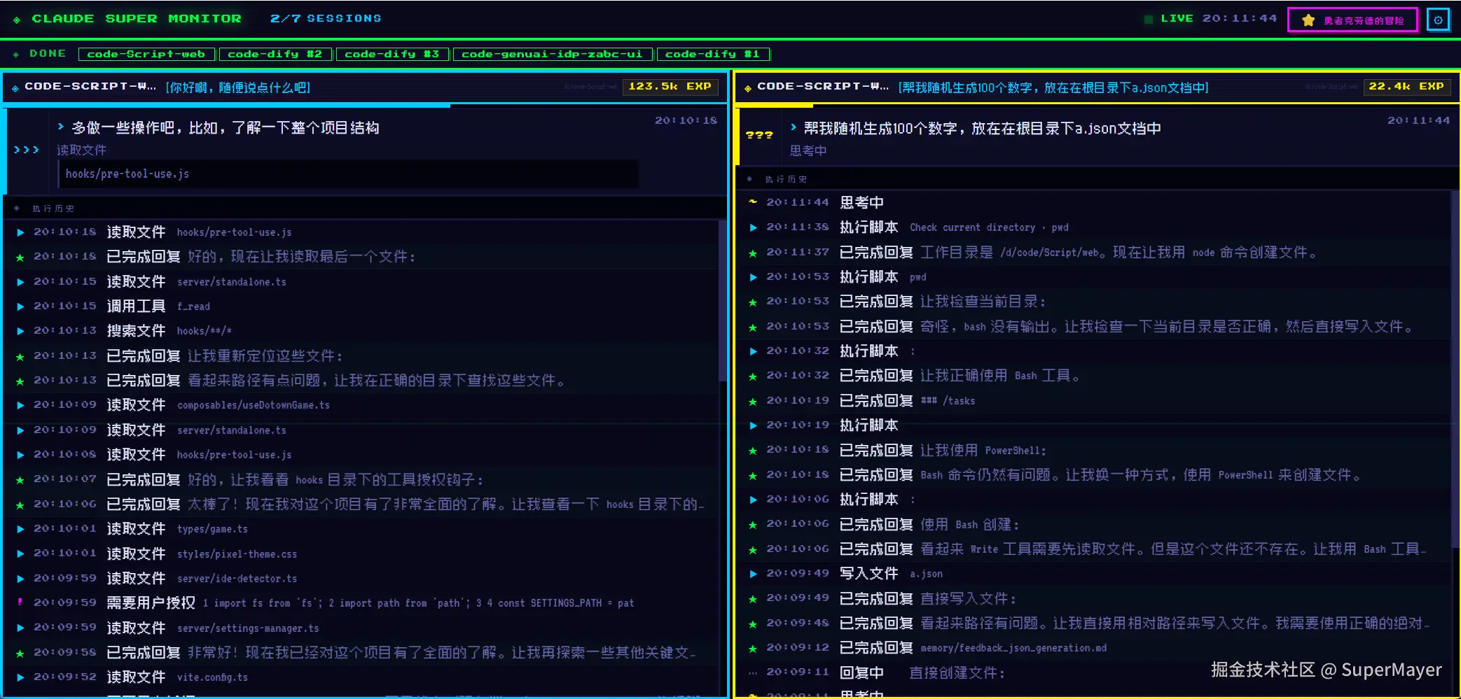Click the 2/7 SESSIONS counter
Screen dimensions: 1461x699
tap(326, 19)
